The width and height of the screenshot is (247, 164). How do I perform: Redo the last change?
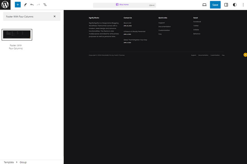(x=38, y=4)
